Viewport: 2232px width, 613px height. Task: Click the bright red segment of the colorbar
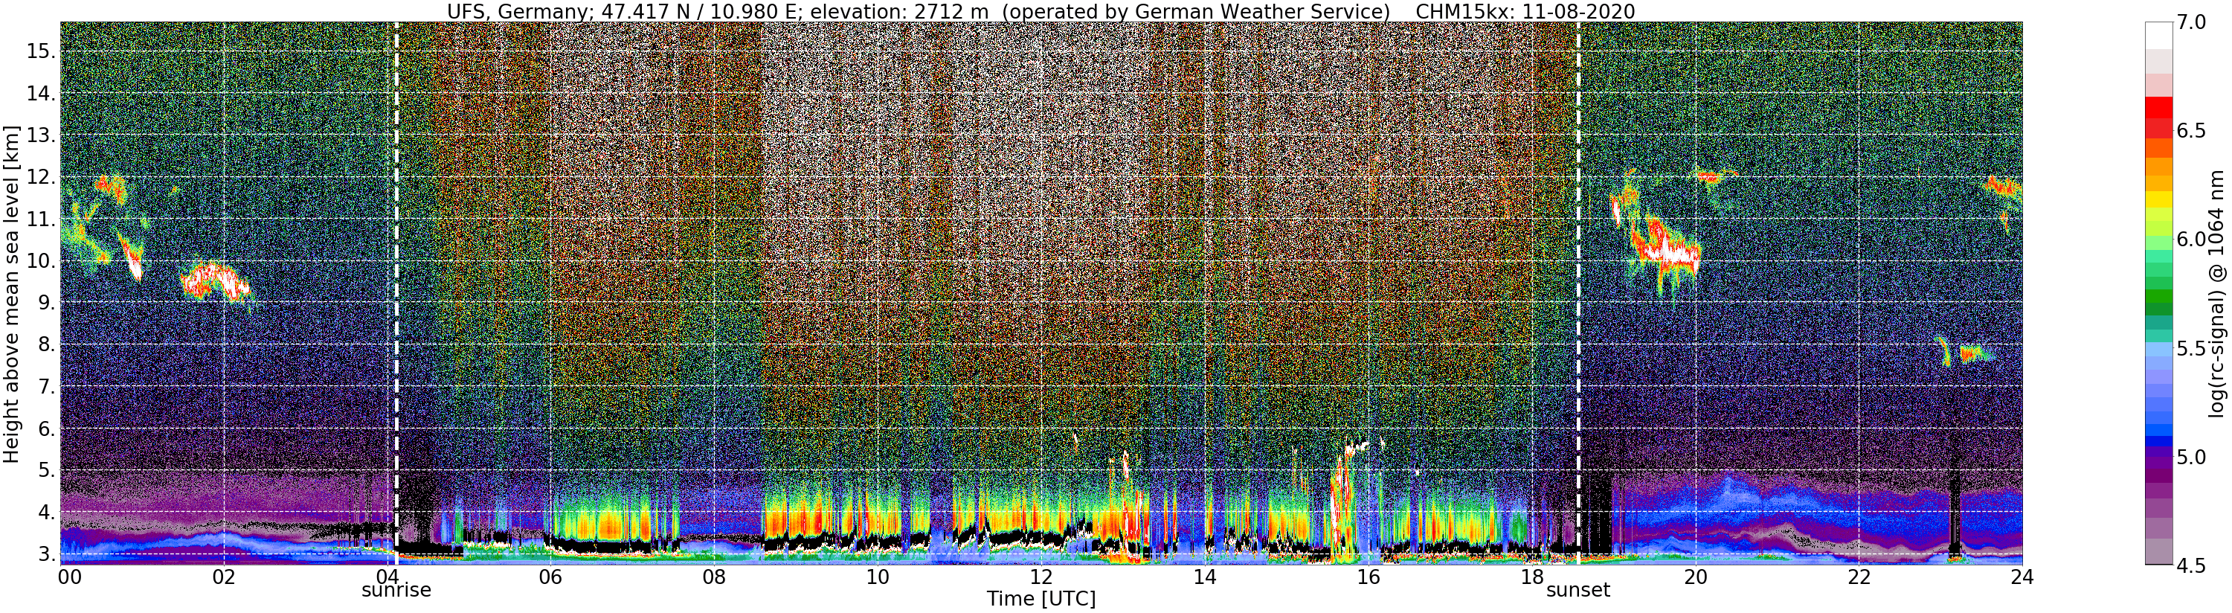point(2158,108)
